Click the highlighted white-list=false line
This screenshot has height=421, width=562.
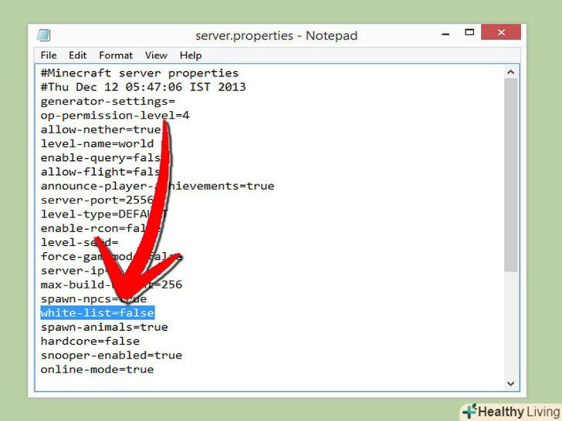tap(97, 313)
